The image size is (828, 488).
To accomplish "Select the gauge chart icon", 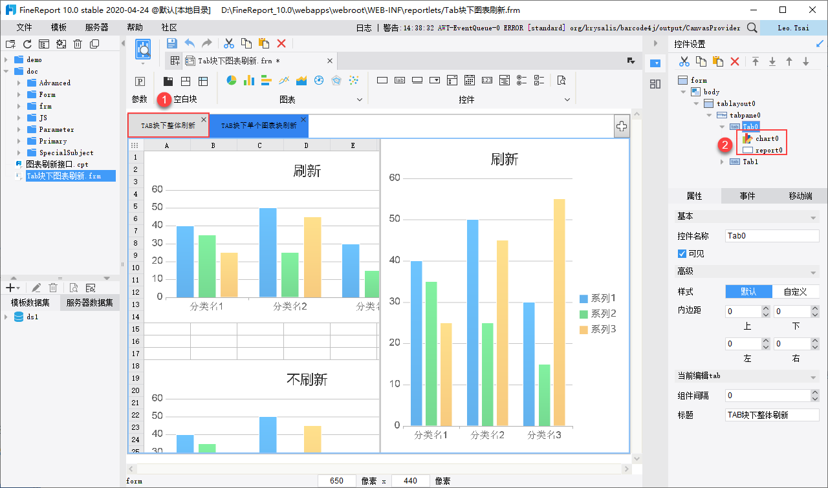I will 318,80.
